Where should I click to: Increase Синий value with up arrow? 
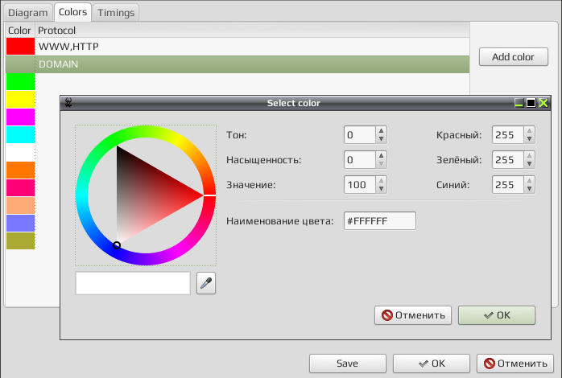(529, 180)
